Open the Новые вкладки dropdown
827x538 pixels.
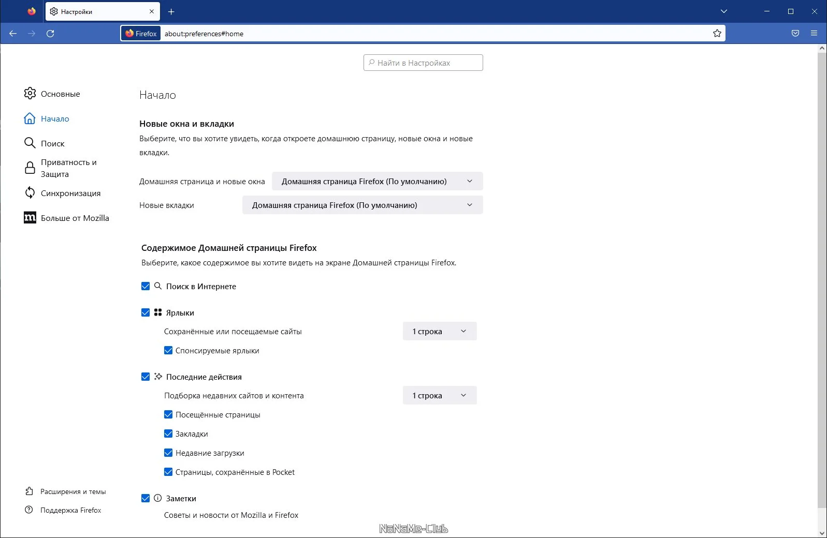(x=362, y=205)
